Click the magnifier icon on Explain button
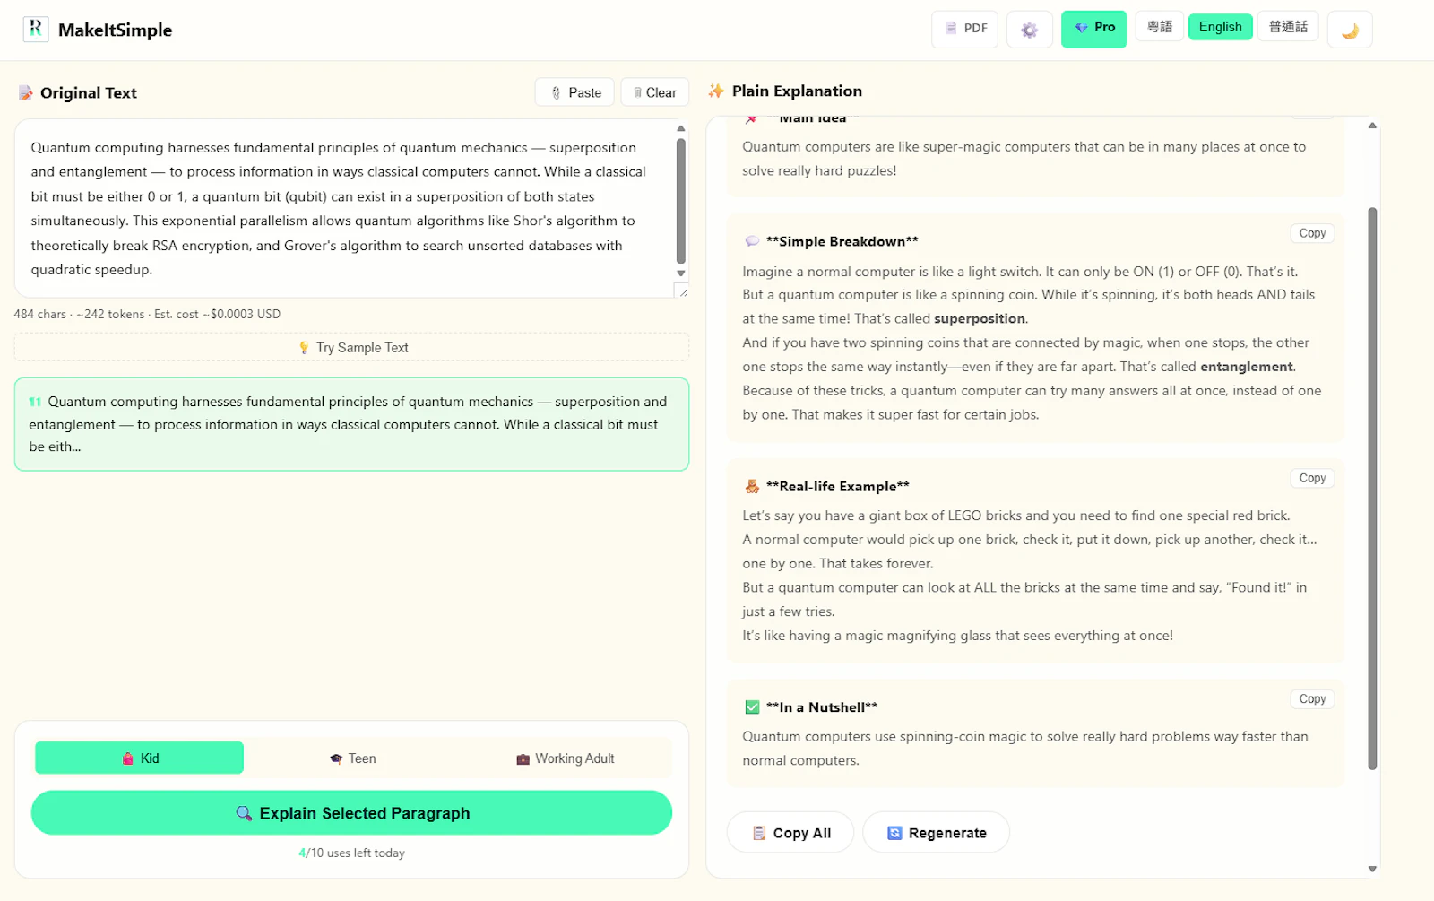The image size is (1434, 901). click(244, 813)
